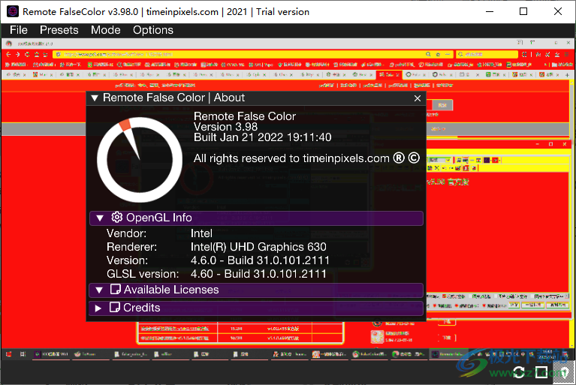Viewport: 576px width, 385px height.
Task: Click the checkerboard pin icon at bottom right
Action: point(564,372)
